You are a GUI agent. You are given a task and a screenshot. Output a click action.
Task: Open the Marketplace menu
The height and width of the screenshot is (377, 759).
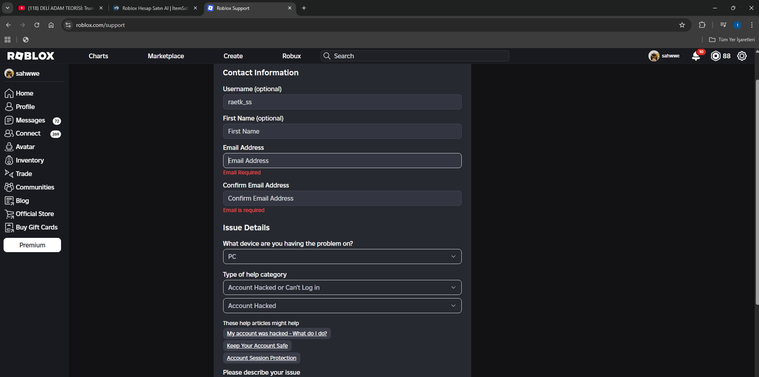[166, 56]
